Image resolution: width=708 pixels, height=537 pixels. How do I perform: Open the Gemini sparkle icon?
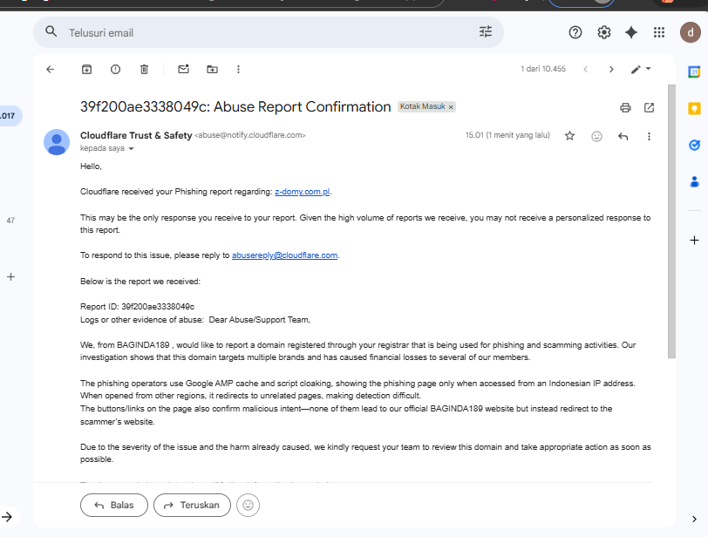(x=631, y=32)
